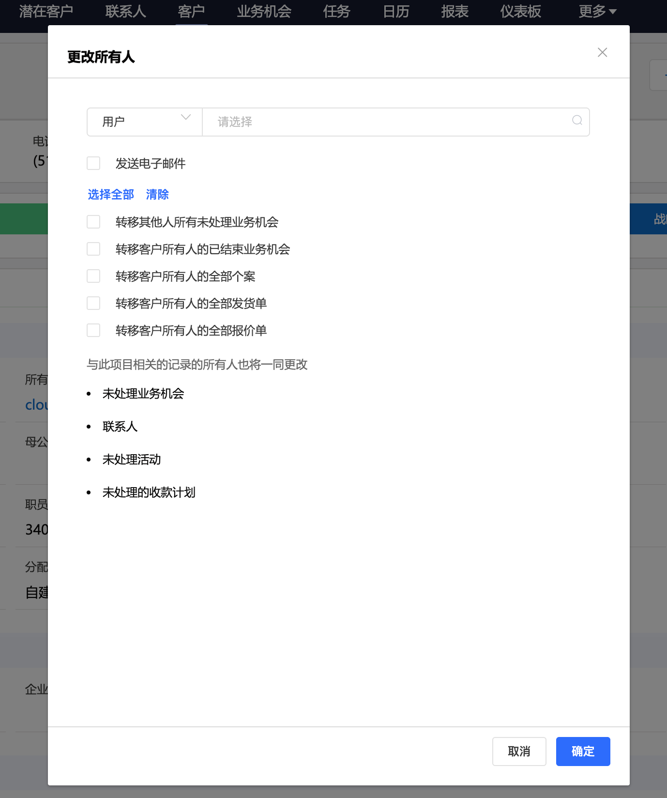Viewport: 667px width, 798px height.
Task: Tick 转移客户所有人的全部个案 checkbox
Action: 93,276
